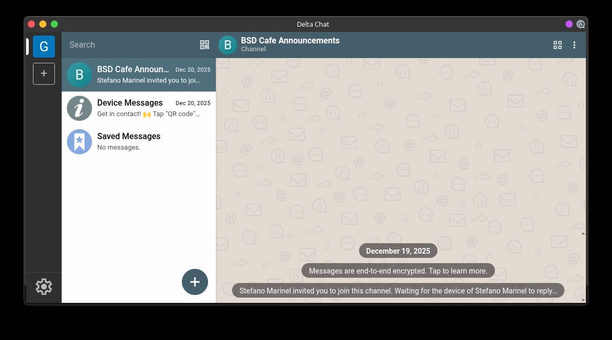Open apps grid icon in chat header
This screenshot has width=612, height=340.
[x=557, y=45]
